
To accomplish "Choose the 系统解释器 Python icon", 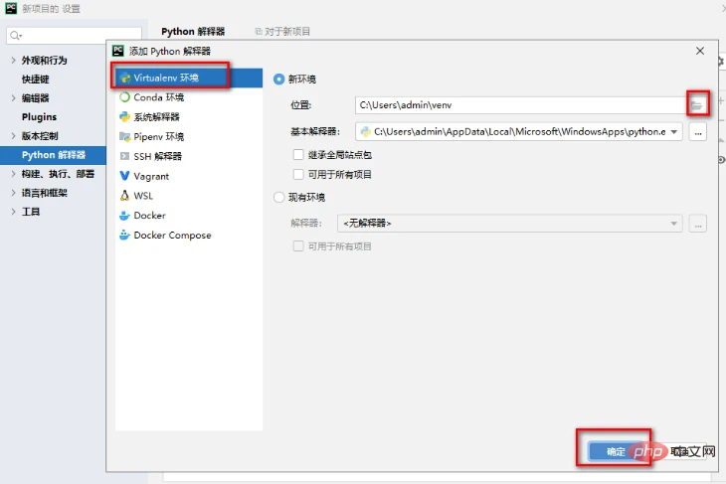I will coord(124,116).
